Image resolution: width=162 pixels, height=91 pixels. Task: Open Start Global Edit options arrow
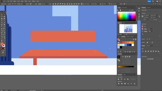(x=160, y=59)
